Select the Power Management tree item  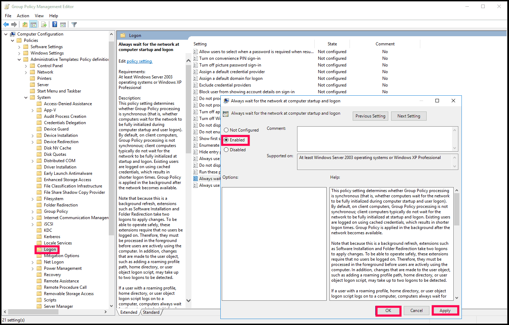pyautogui.click(x=63, y=268)
